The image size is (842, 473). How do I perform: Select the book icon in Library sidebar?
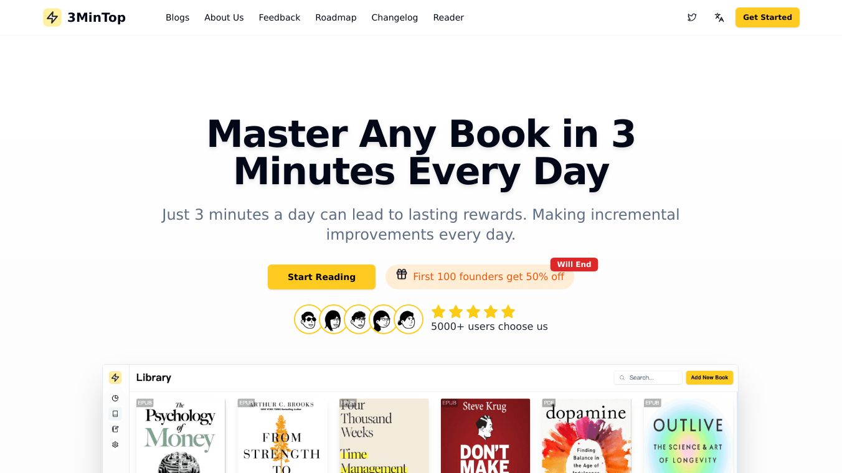point(115,414)
